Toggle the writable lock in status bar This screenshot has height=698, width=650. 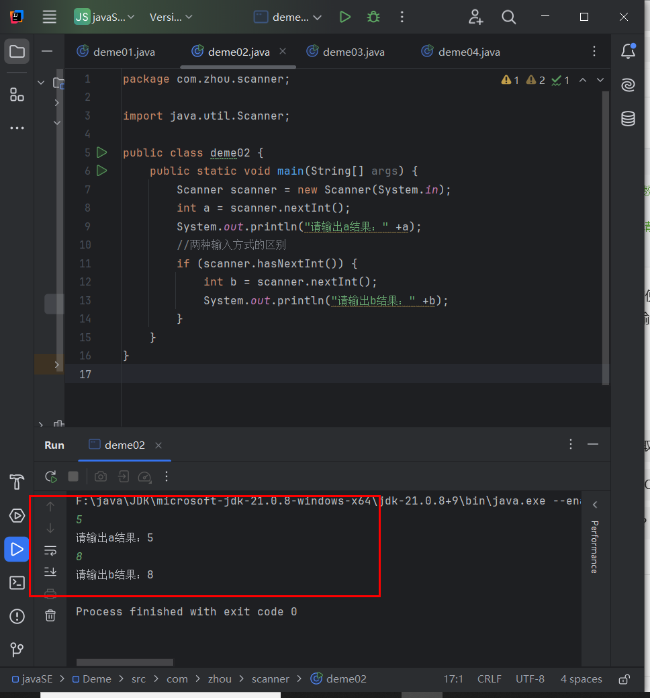pyautogui.click(x=624, y=679)
